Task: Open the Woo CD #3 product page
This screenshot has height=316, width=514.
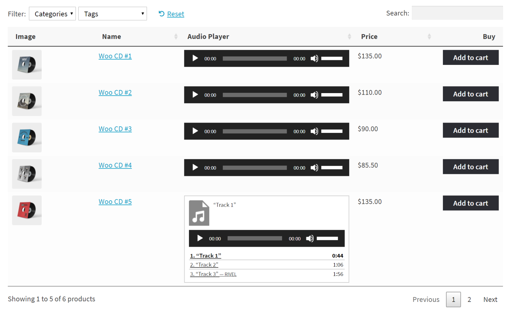Action: click(x=115, y=129)
